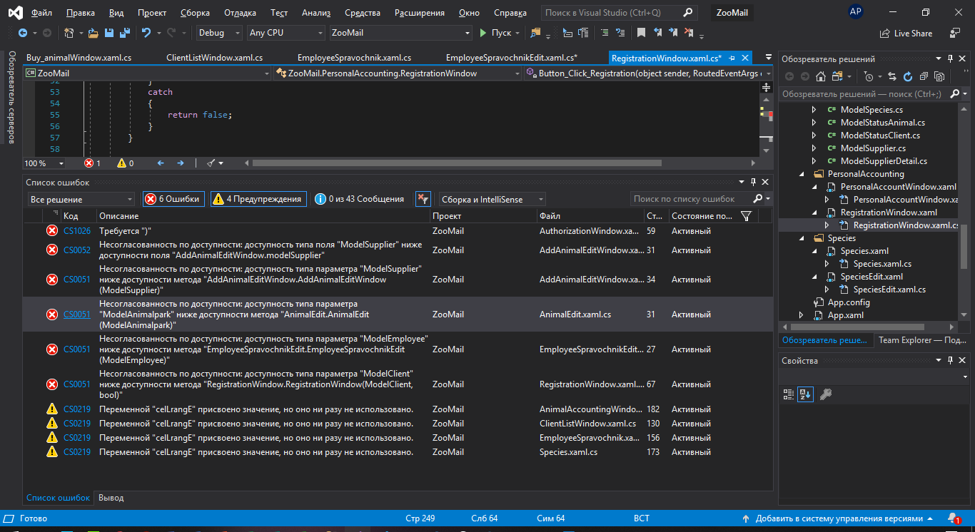This screenshot has height=532, width=975.
Task: Expand the App.xaml node
Action: point(801,315)
